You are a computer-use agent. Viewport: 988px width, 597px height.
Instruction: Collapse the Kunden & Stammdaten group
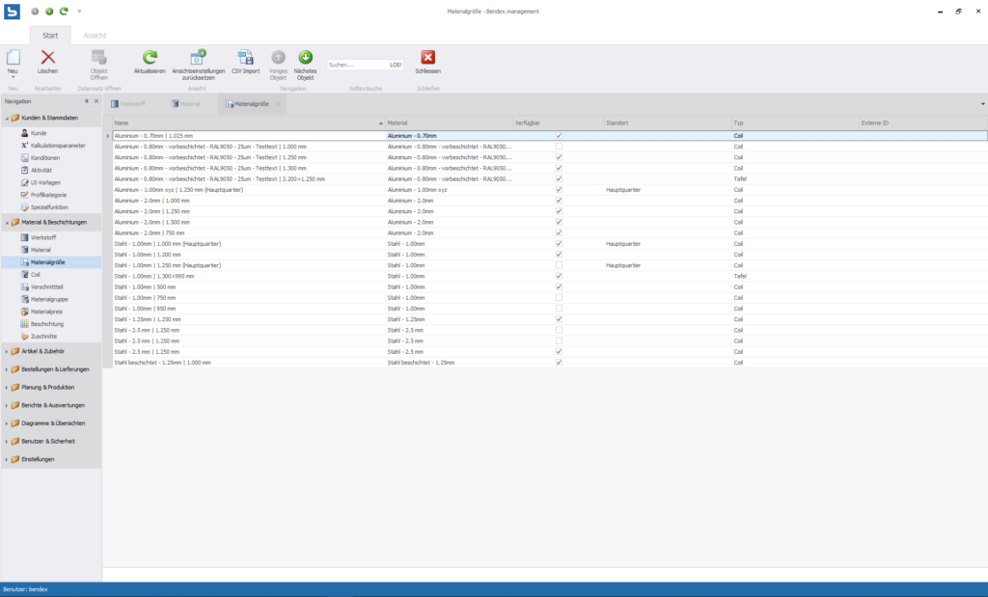pos(6,118)
